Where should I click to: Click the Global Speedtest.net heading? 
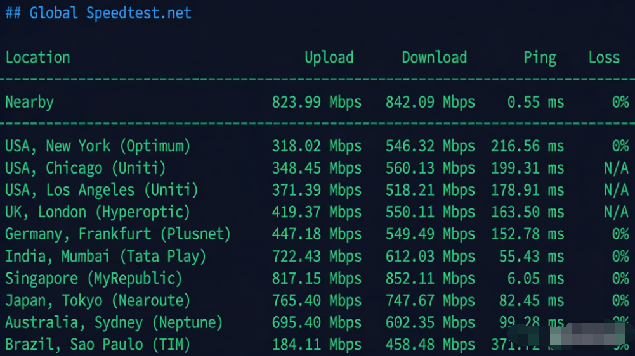pyautogui.click(x=98, y=13)
